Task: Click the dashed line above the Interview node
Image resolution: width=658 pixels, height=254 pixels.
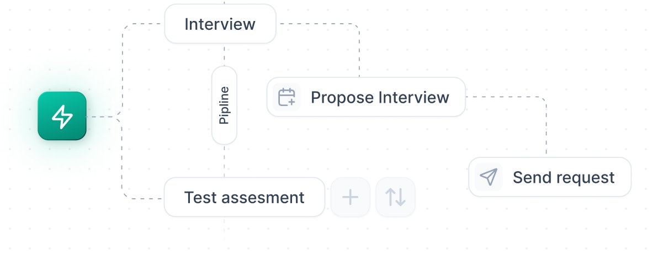Action: (x=225, y=2)
